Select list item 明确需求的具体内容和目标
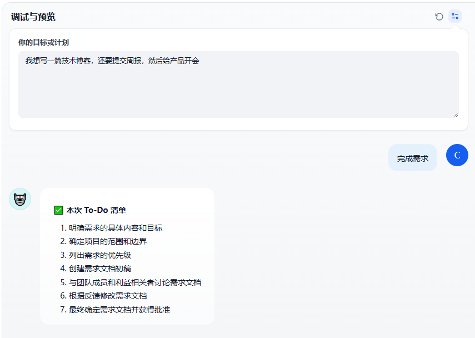 pyautogui.click(x=116, y=228)
